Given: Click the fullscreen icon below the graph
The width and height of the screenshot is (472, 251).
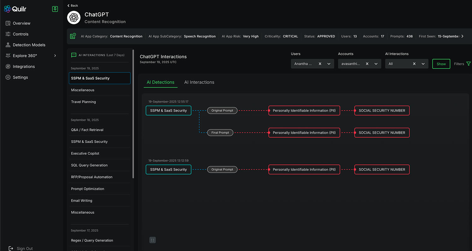Looking at the screenshot, I should 152,240.
